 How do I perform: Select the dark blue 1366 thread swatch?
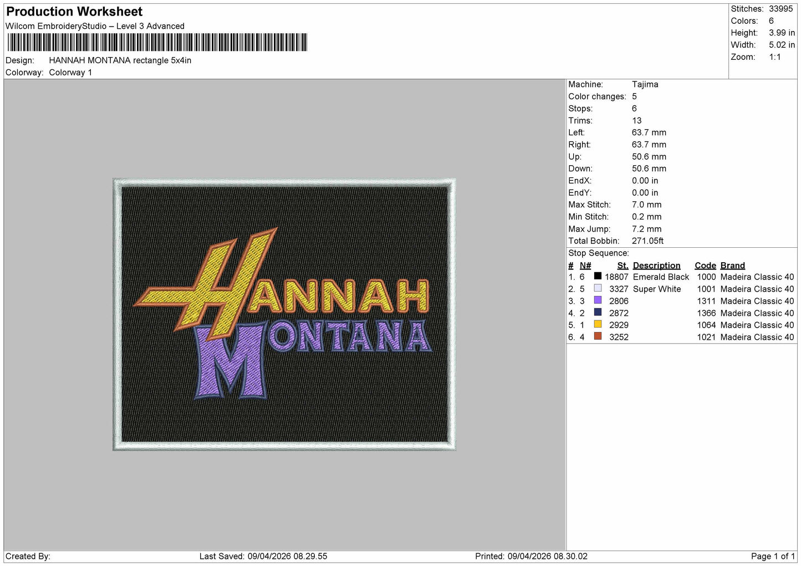(598, 313)
